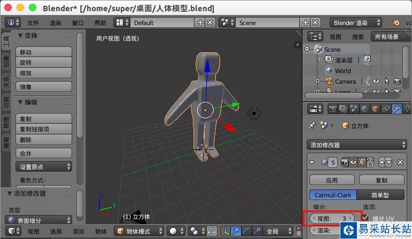This screenshot has width=412, height=239.
Task: Toggle modifier render camera icon
Action: tap(345, 163)
